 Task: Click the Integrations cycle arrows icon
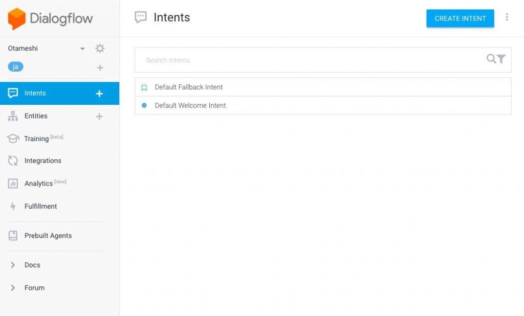pyautogui.click(x=13, y=161)
